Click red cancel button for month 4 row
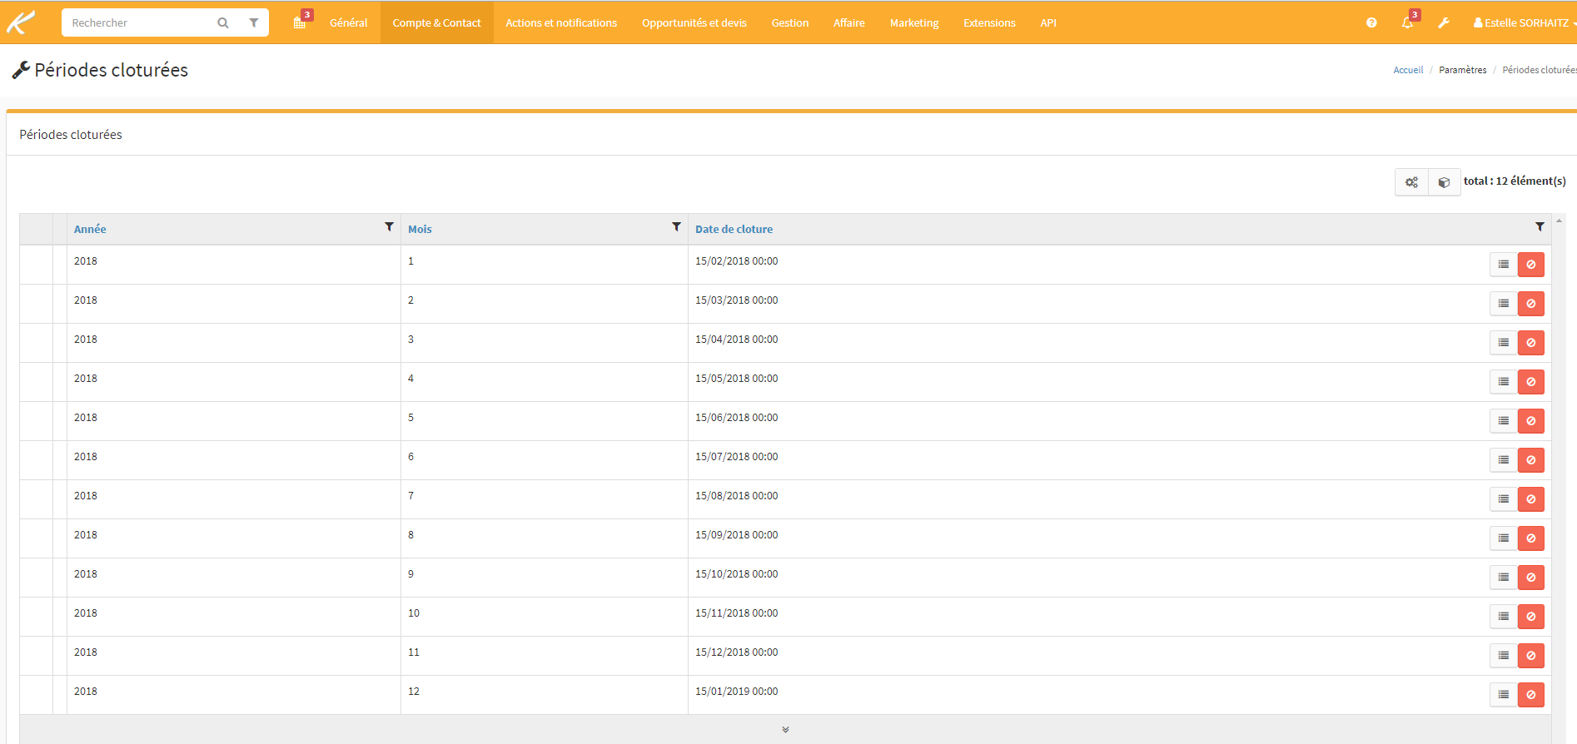Screen dimensions: 1577x744 [x=1531, y=382]
